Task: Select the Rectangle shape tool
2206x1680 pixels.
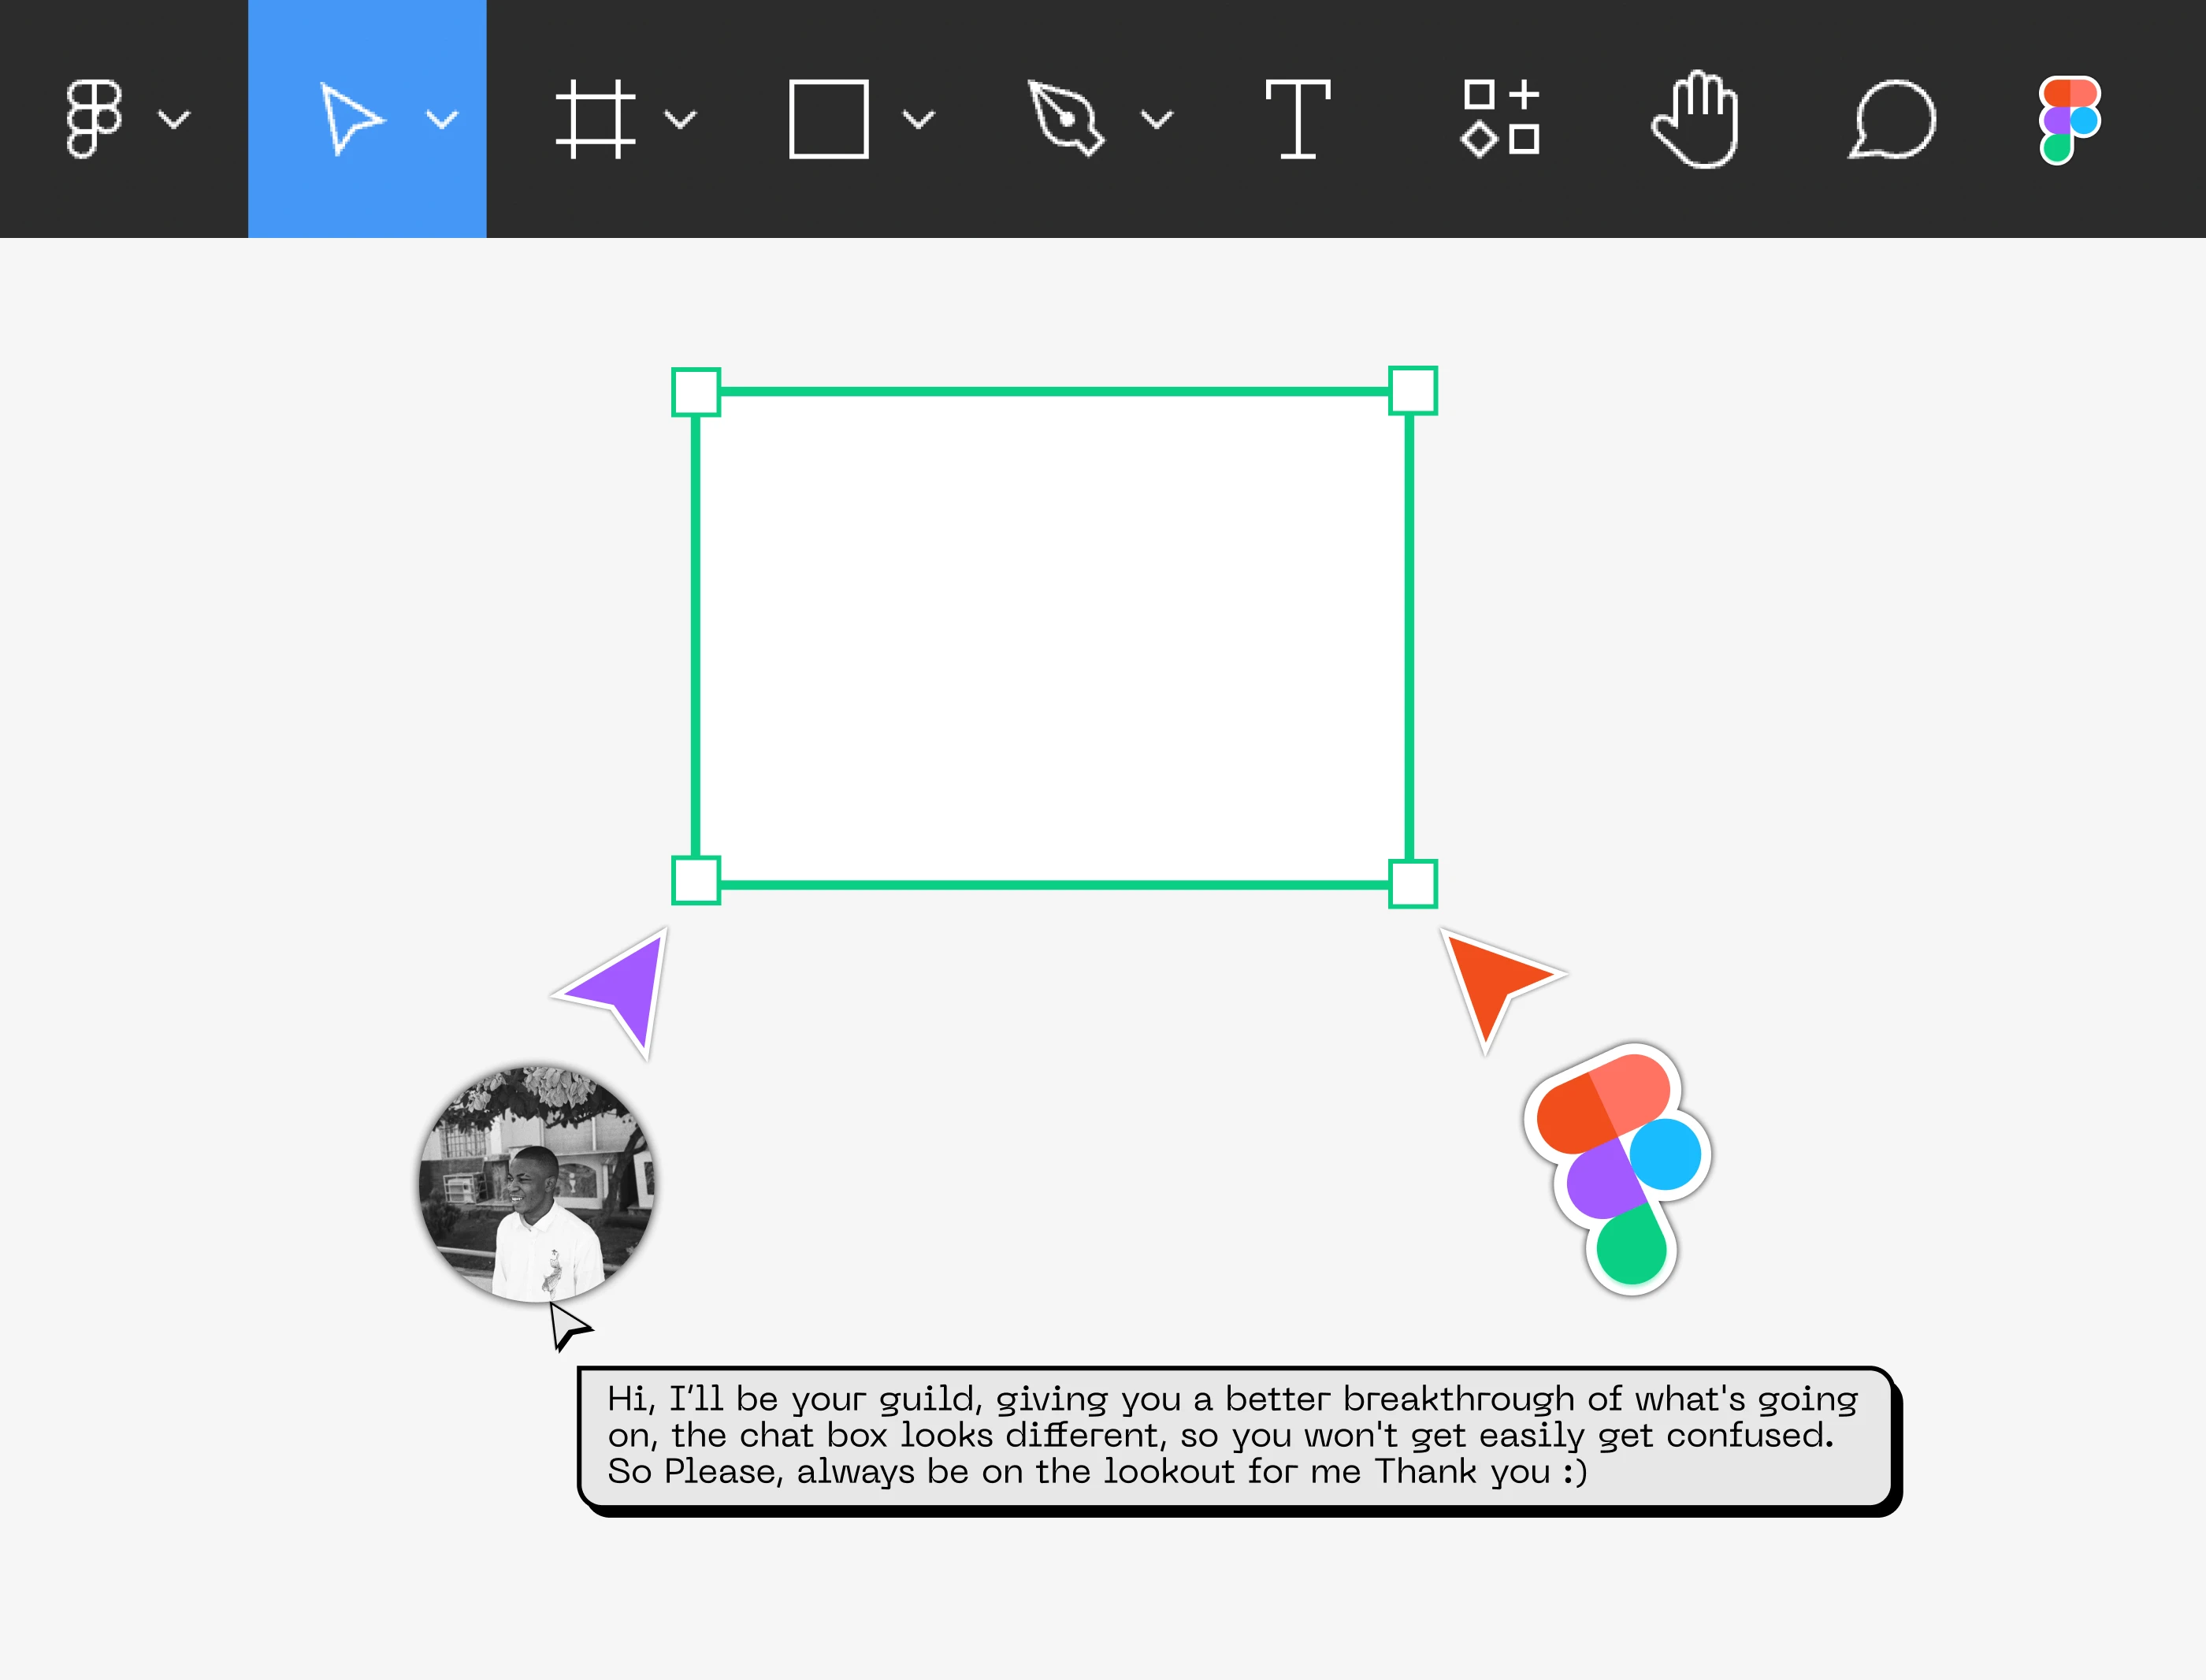Action: [x=829, y=119]
